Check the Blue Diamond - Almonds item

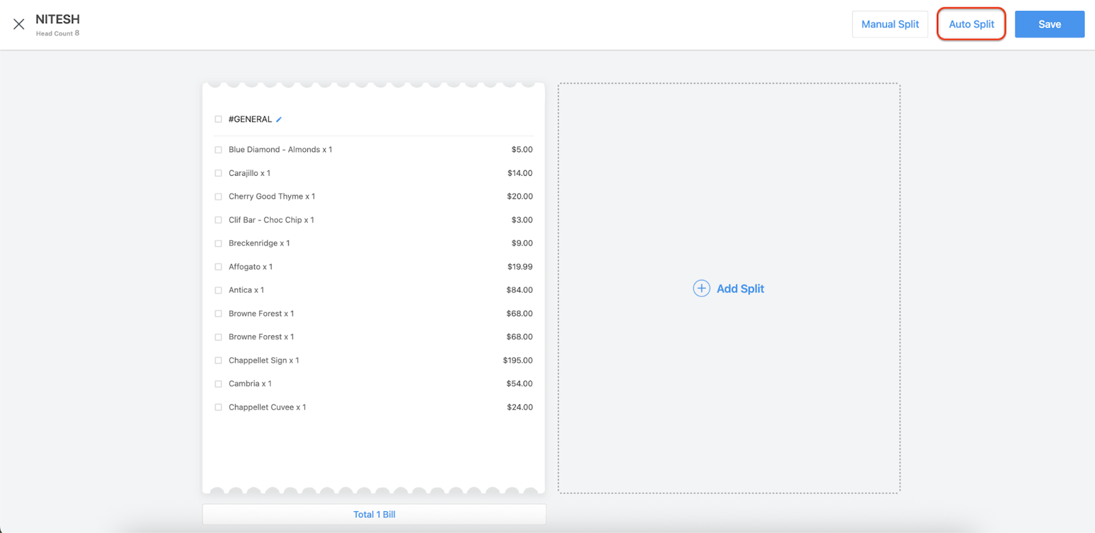tap(218, 150)
